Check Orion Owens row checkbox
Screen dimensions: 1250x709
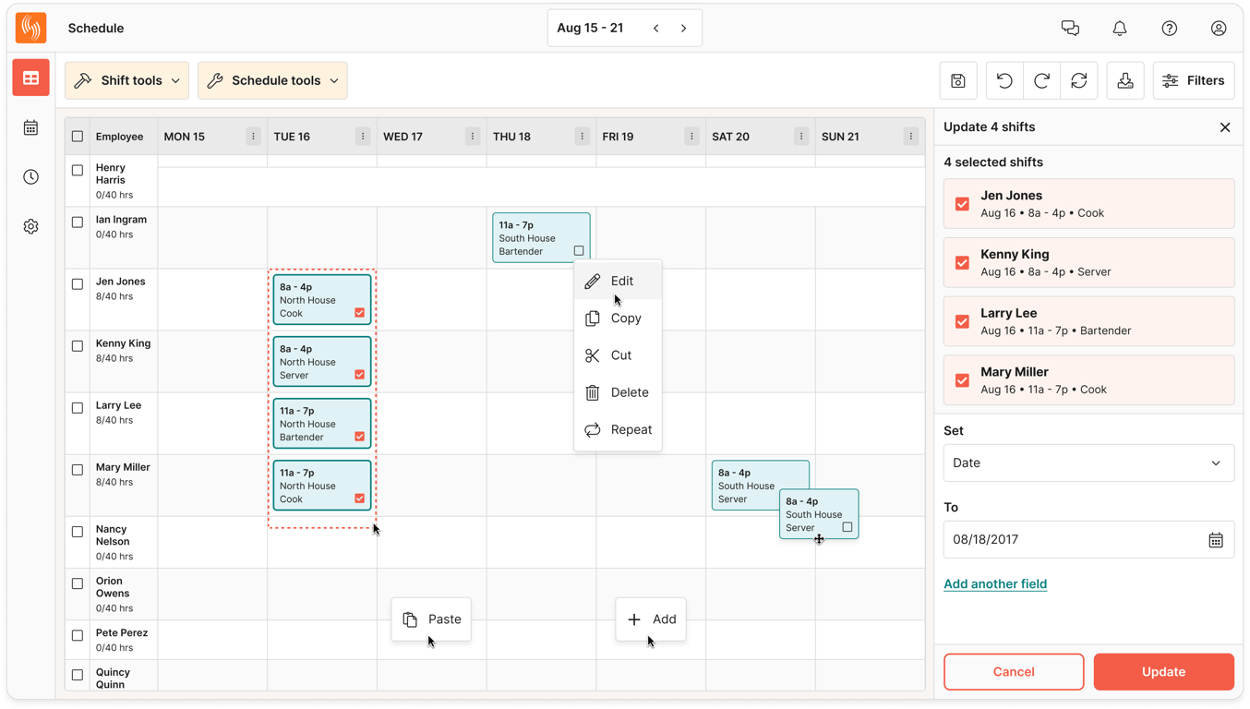tap(78, 583)
